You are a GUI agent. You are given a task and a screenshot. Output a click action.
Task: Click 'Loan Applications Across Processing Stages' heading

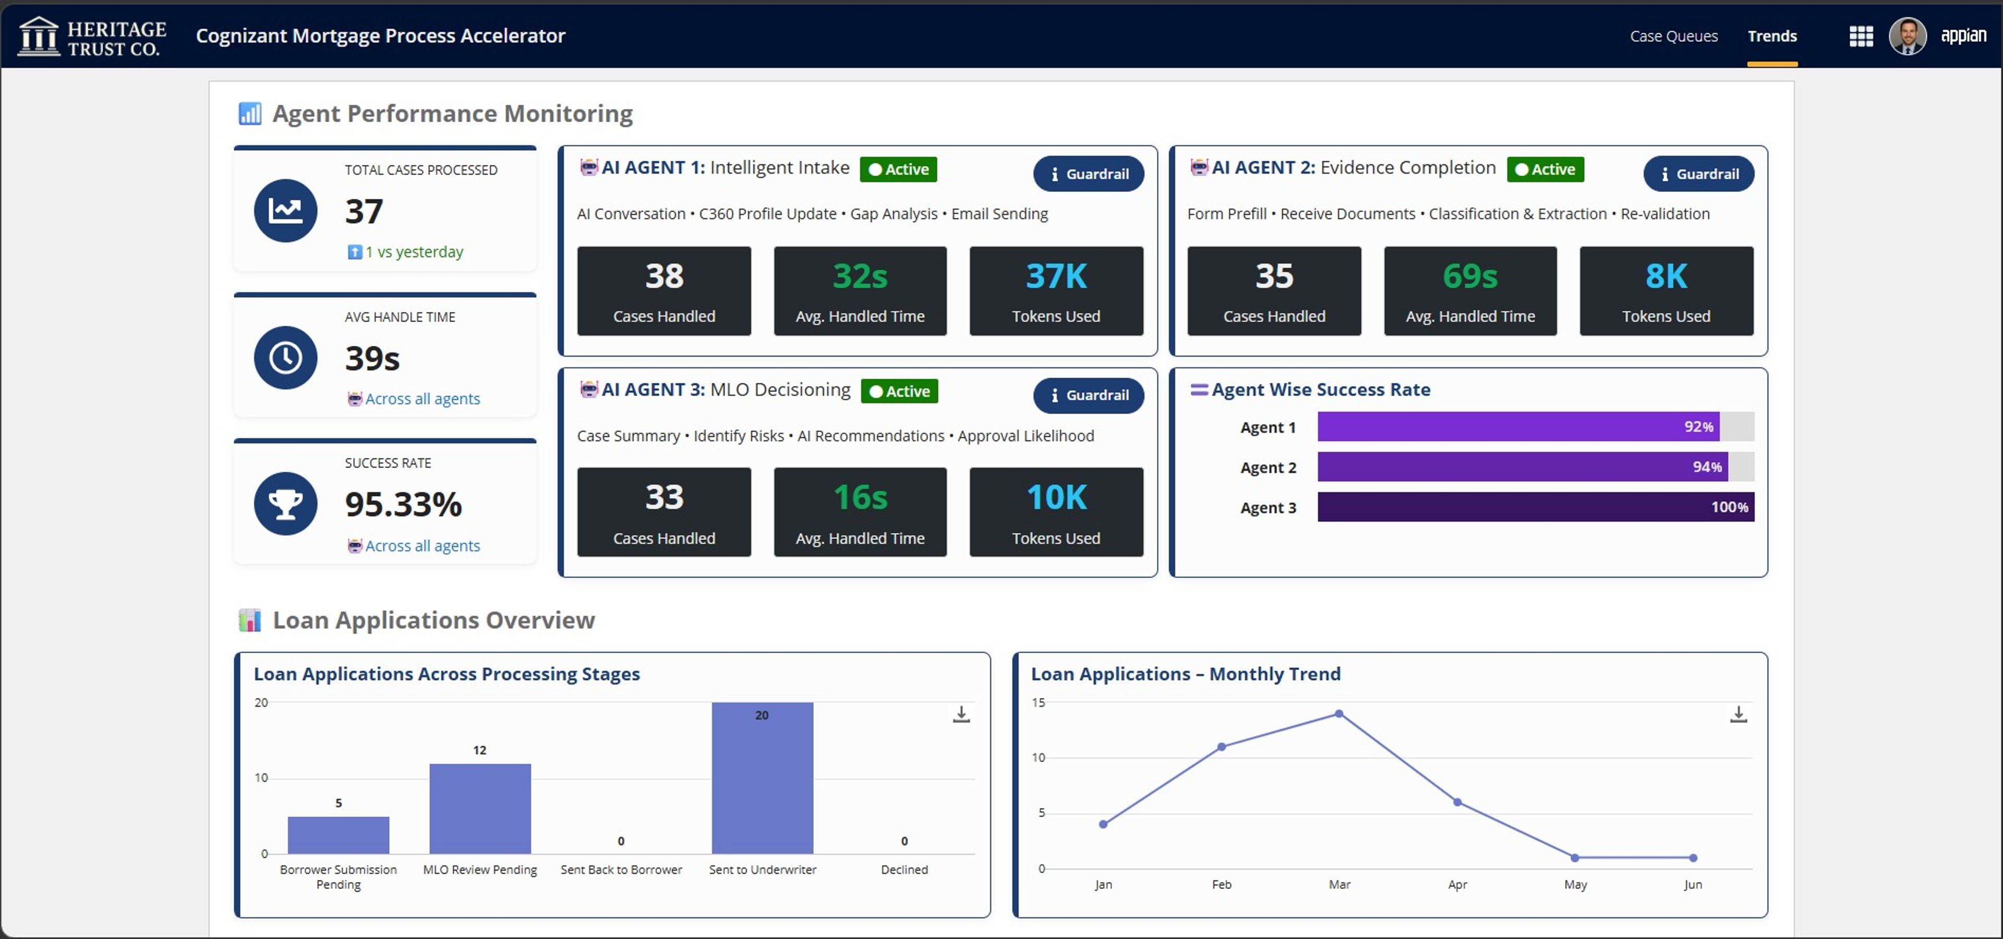tap(447, 674)
